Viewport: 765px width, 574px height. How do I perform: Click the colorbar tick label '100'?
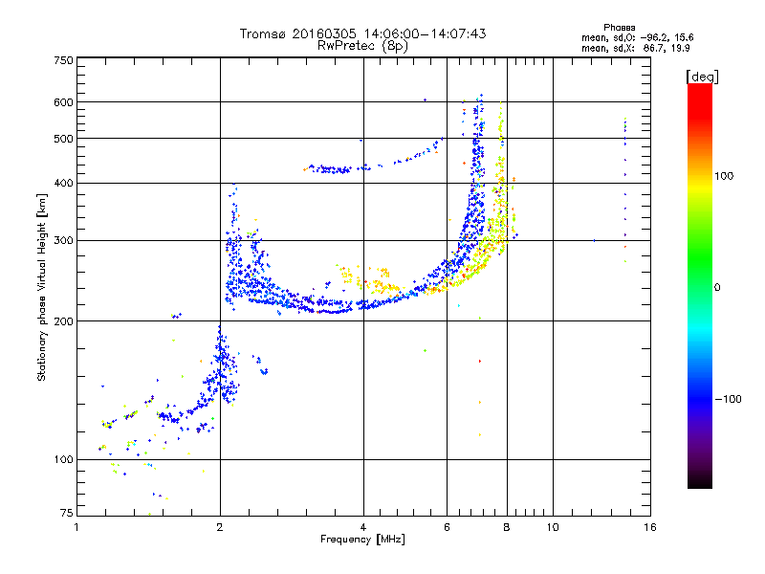[x=724, y=176]
